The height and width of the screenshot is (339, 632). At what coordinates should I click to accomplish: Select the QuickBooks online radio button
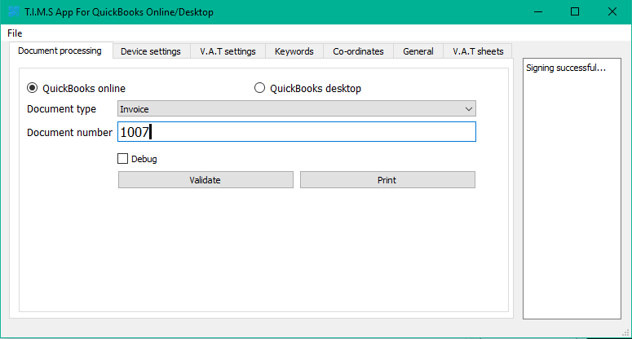coord(33,88)
